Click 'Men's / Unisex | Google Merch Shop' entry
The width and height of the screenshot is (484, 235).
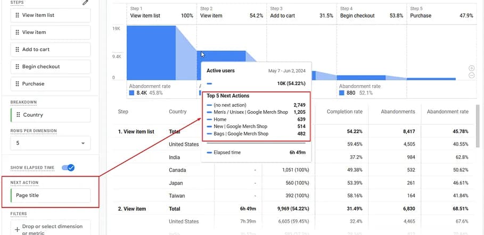[251, 112]
